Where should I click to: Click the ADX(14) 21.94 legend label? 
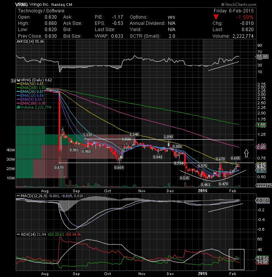pyautogui.click(x=31, y=235)
